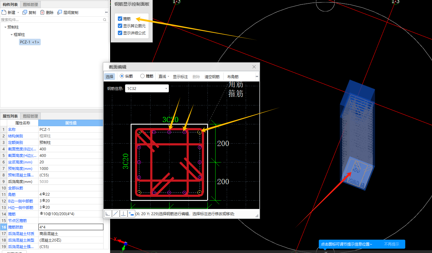Click the 名称 value PCZ-1 cell

pyautogui.click(x=71, y=129)
